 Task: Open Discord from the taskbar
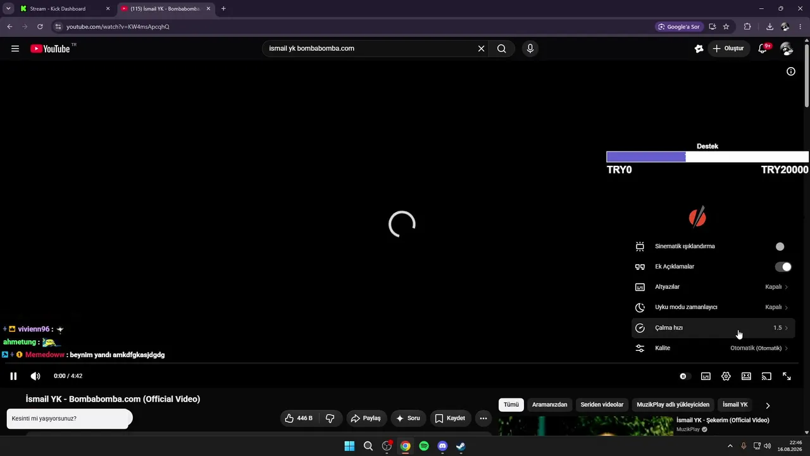pos(442,446)
